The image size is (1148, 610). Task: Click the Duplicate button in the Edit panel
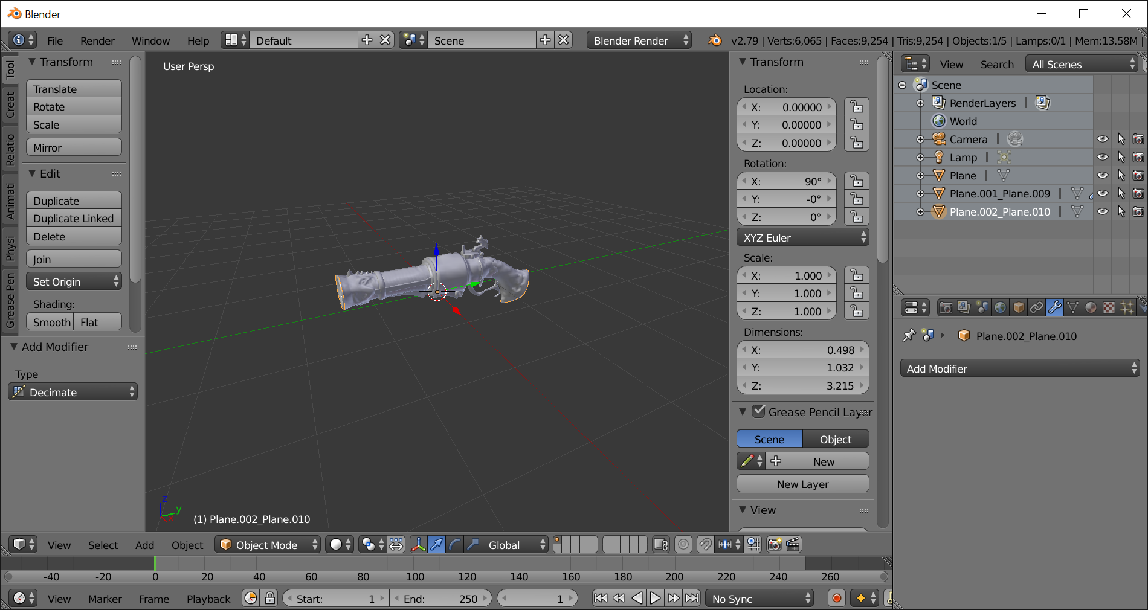tap(73, 201)
